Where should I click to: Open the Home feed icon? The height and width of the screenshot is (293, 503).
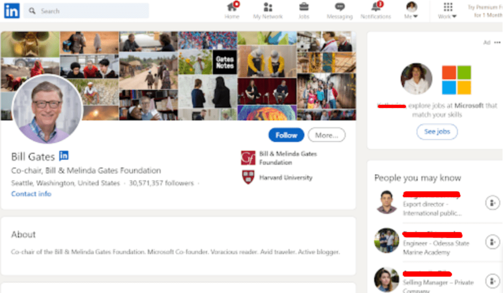[x=232, y=9]
